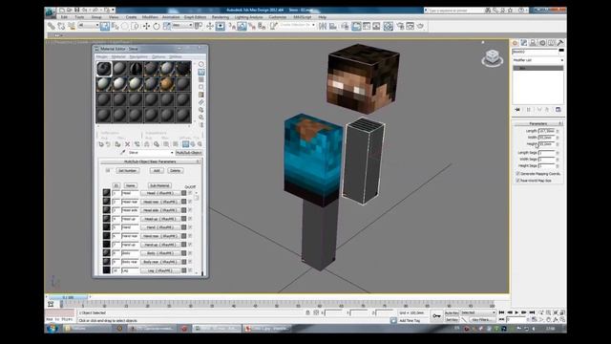
Task: Toggle Auto Key animation mode
Action: [x=452, y=312]
